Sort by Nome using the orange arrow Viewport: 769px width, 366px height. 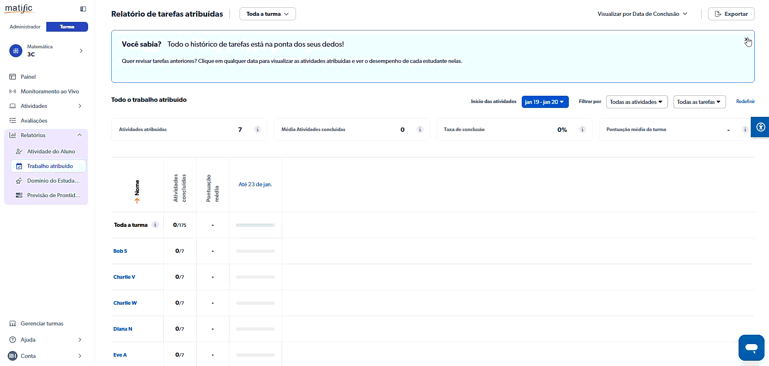[x=137, y=200]
